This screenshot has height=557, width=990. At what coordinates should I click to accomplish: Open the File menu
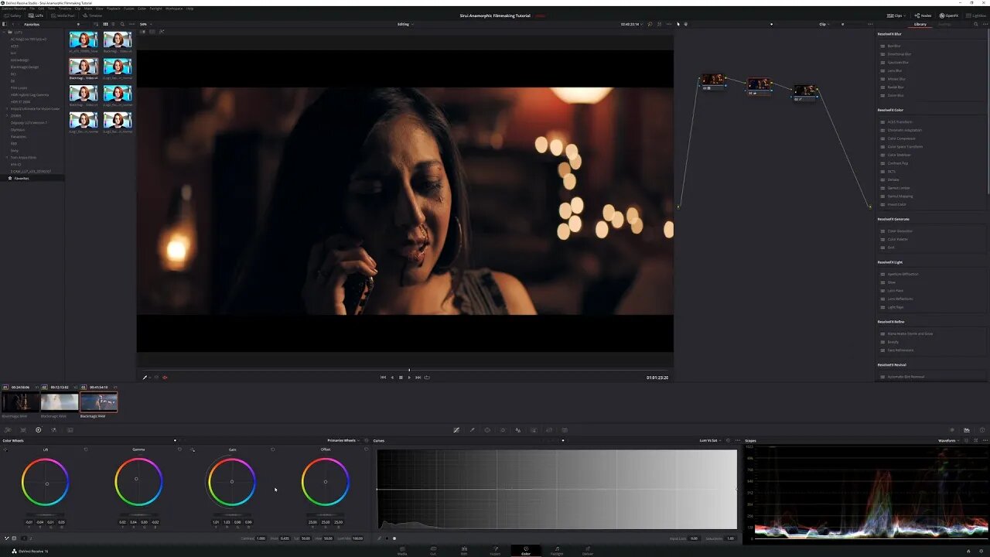(32, 9)
